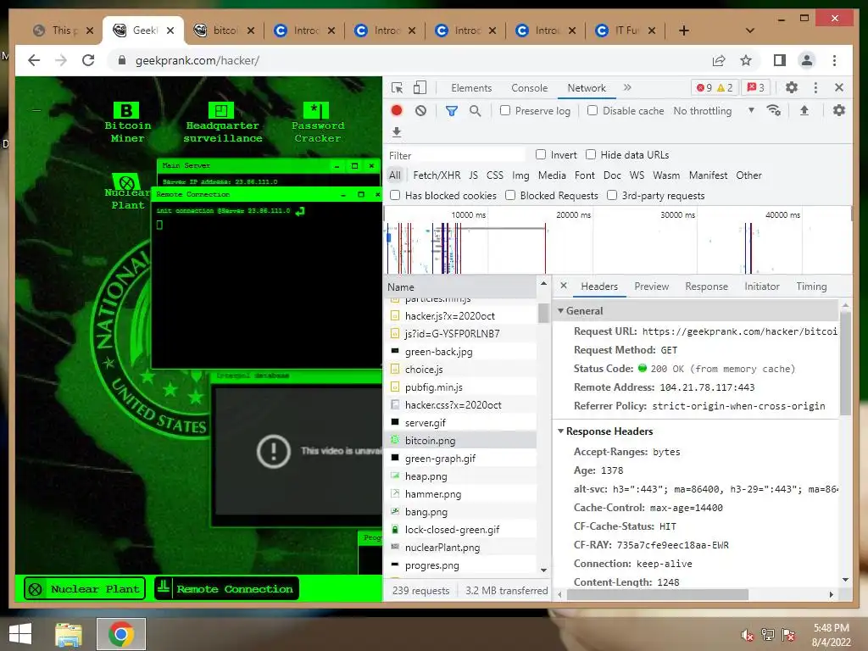Screen dimensions: 868x651
Task: Click Remote Connection taskbar button on page
Action: pyautogui.click(x=226, y=588)
